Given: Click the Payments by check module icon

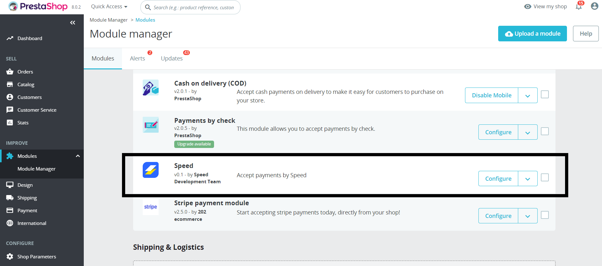Looking at the screenshot, I should 151,125.
